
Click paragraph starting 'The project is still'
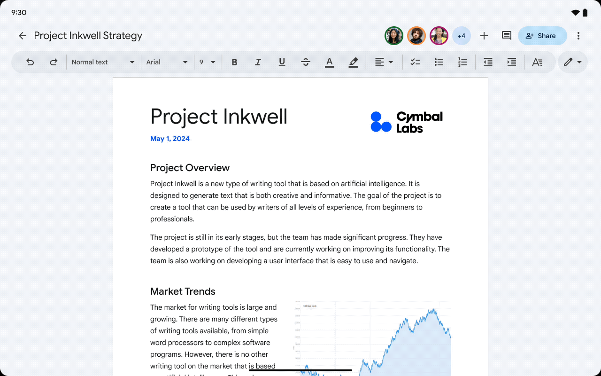coord(300,249)
